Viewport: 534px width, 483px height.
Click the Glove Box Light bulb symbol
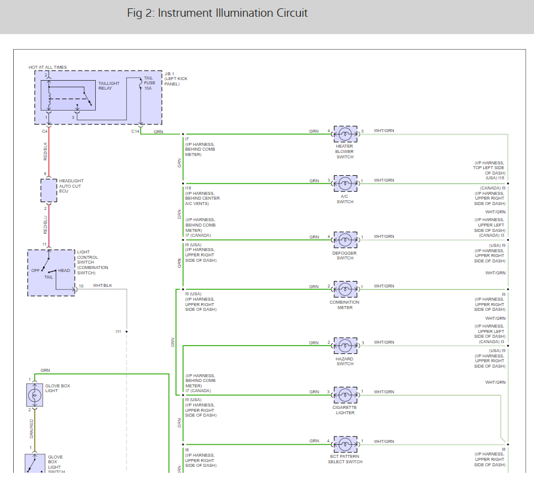[x=35, y=395]
